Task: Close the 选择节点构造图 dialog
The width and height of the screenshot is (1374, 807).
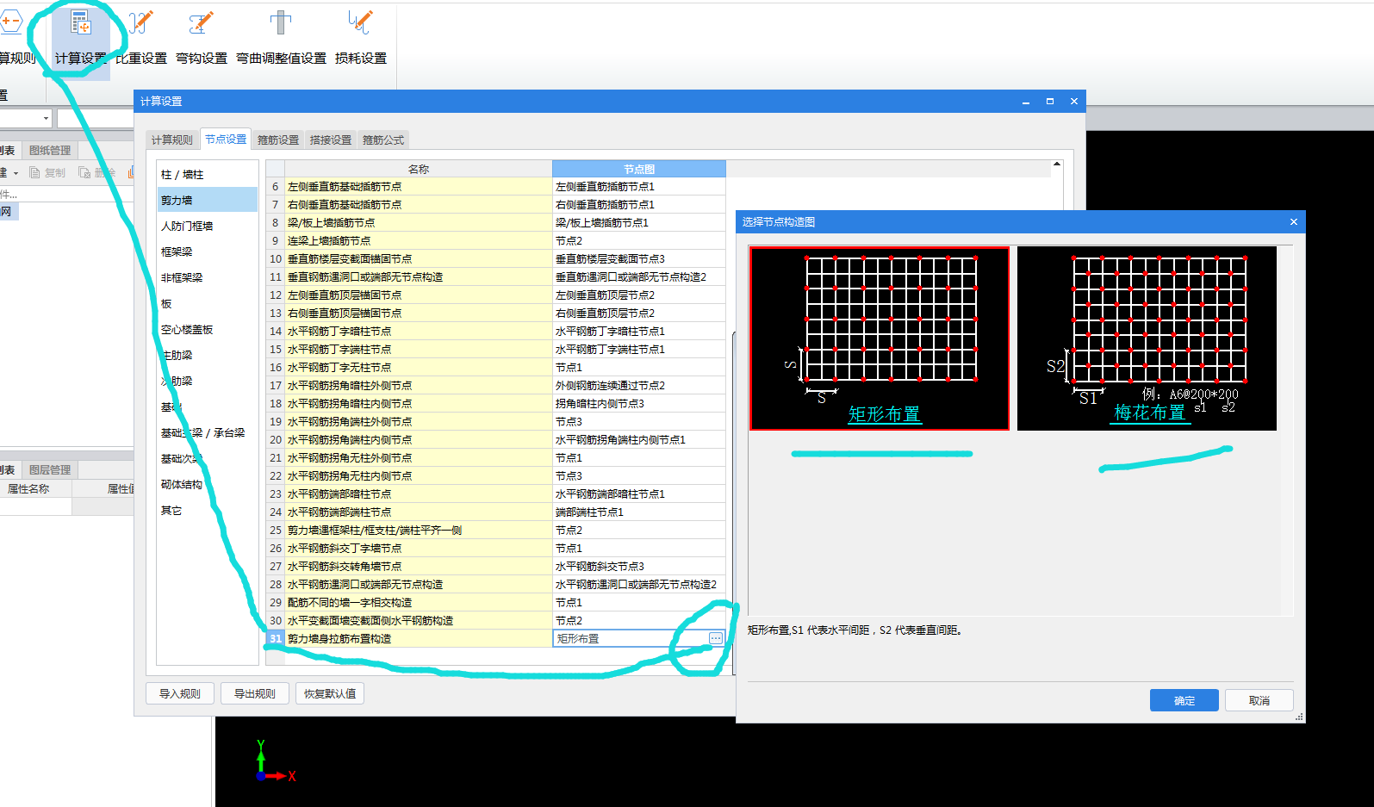Action: [1293, 221]
